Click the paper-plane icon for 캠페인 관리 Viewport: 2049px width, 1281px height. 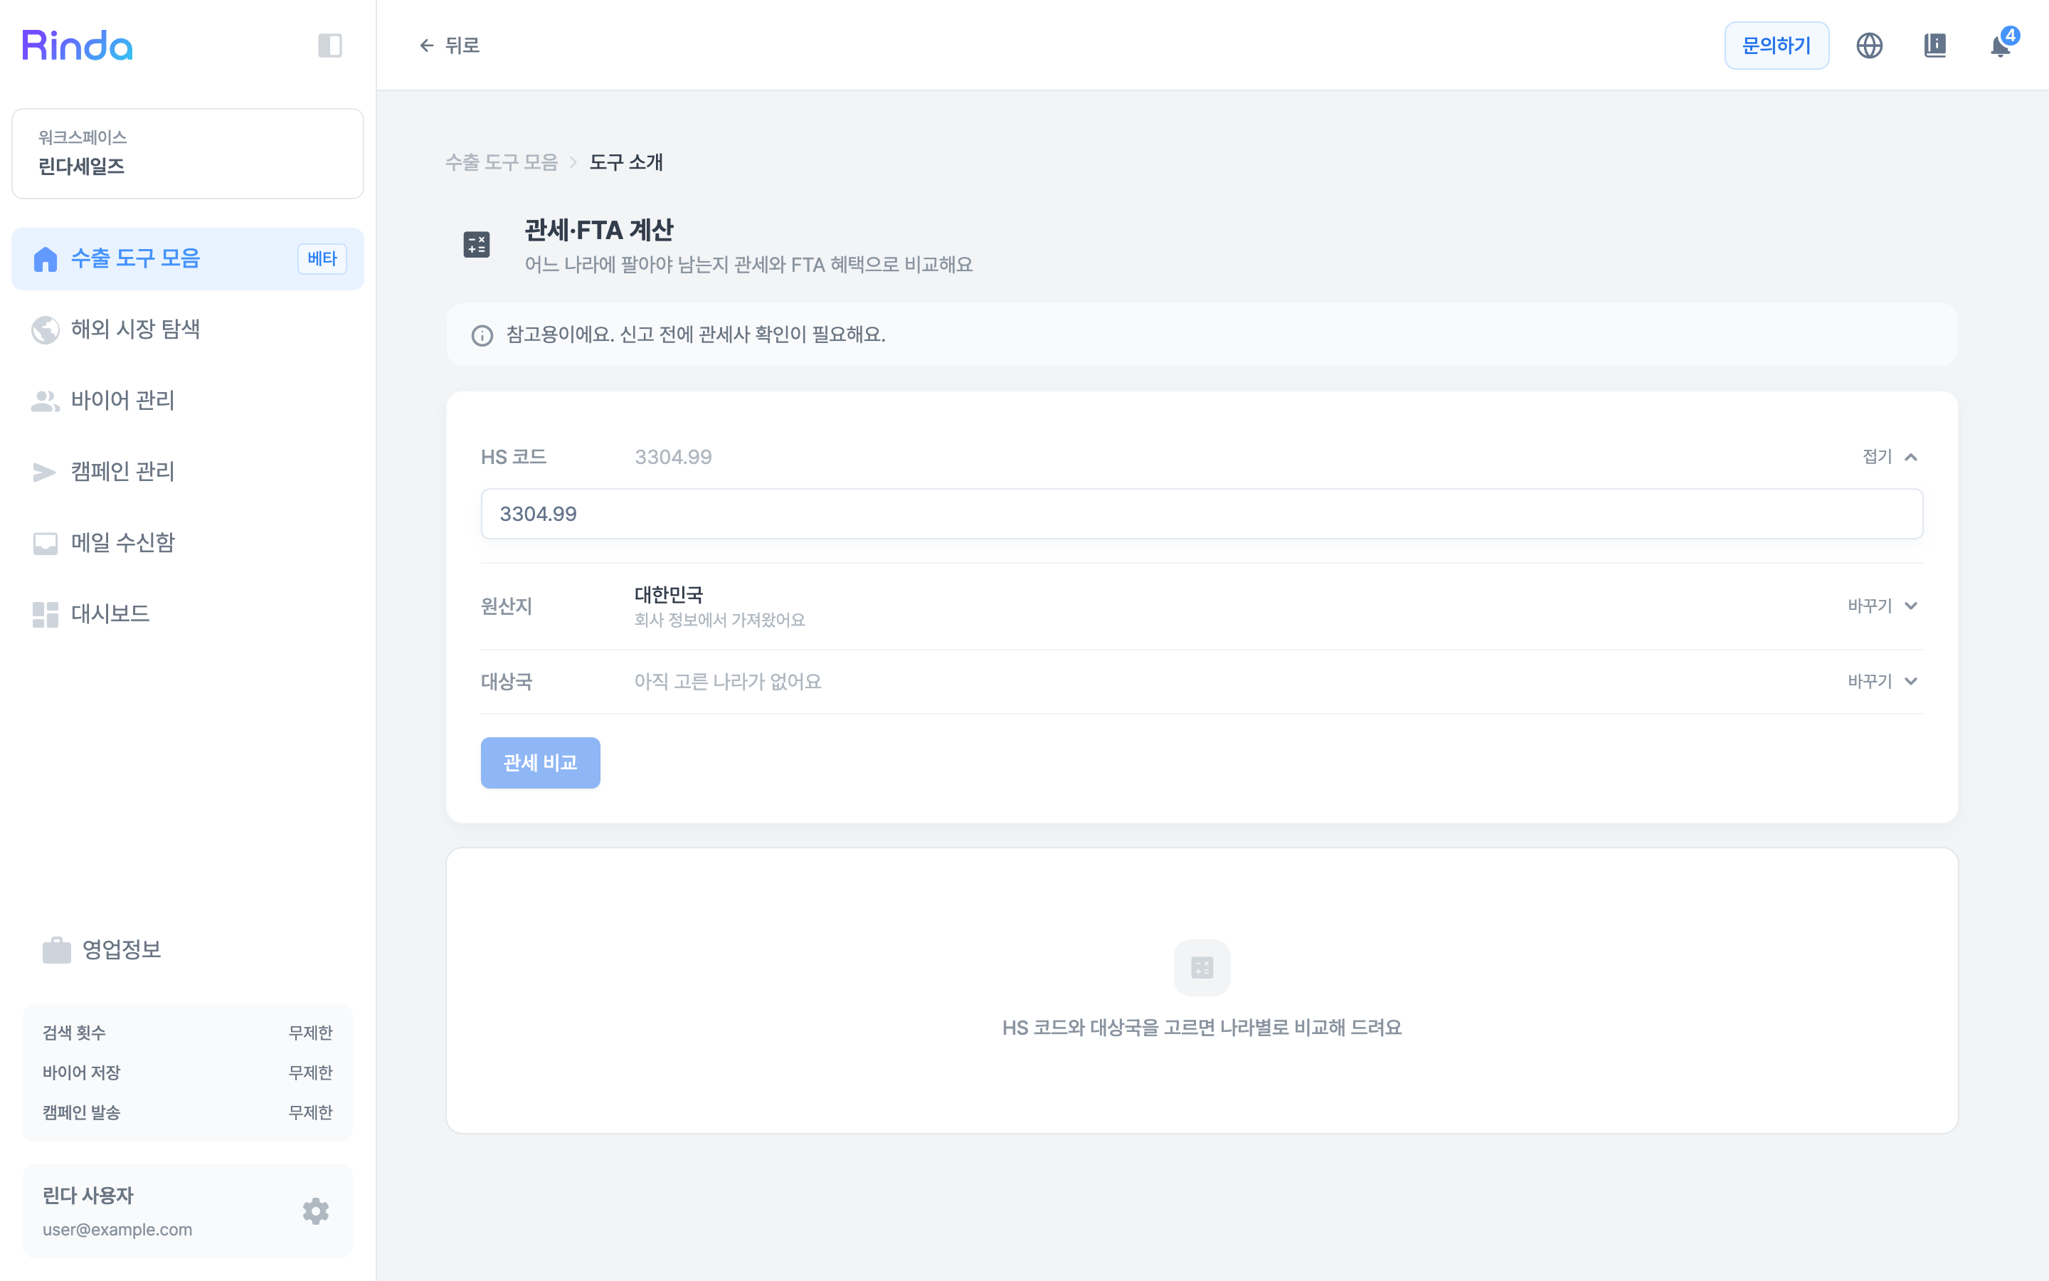[45, 472]
